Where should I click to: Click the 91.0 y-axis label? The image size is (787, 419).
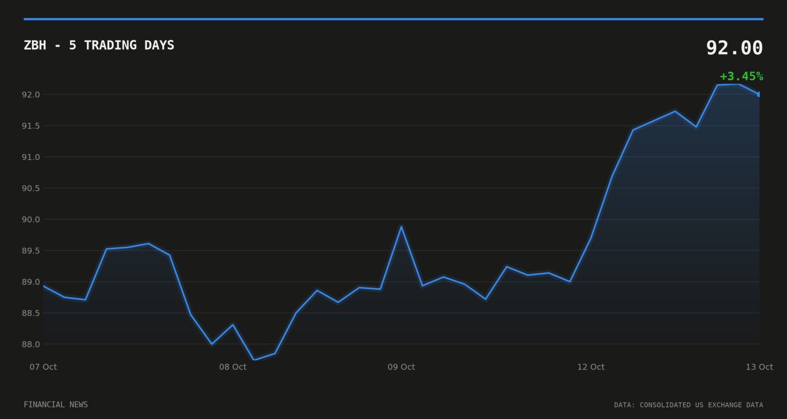(31, 157)
